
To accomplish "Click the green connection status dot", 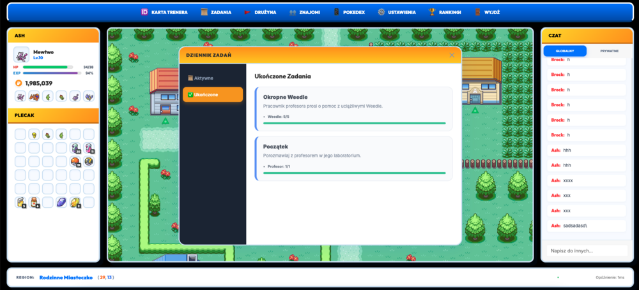I will click(x=558, y=277).
